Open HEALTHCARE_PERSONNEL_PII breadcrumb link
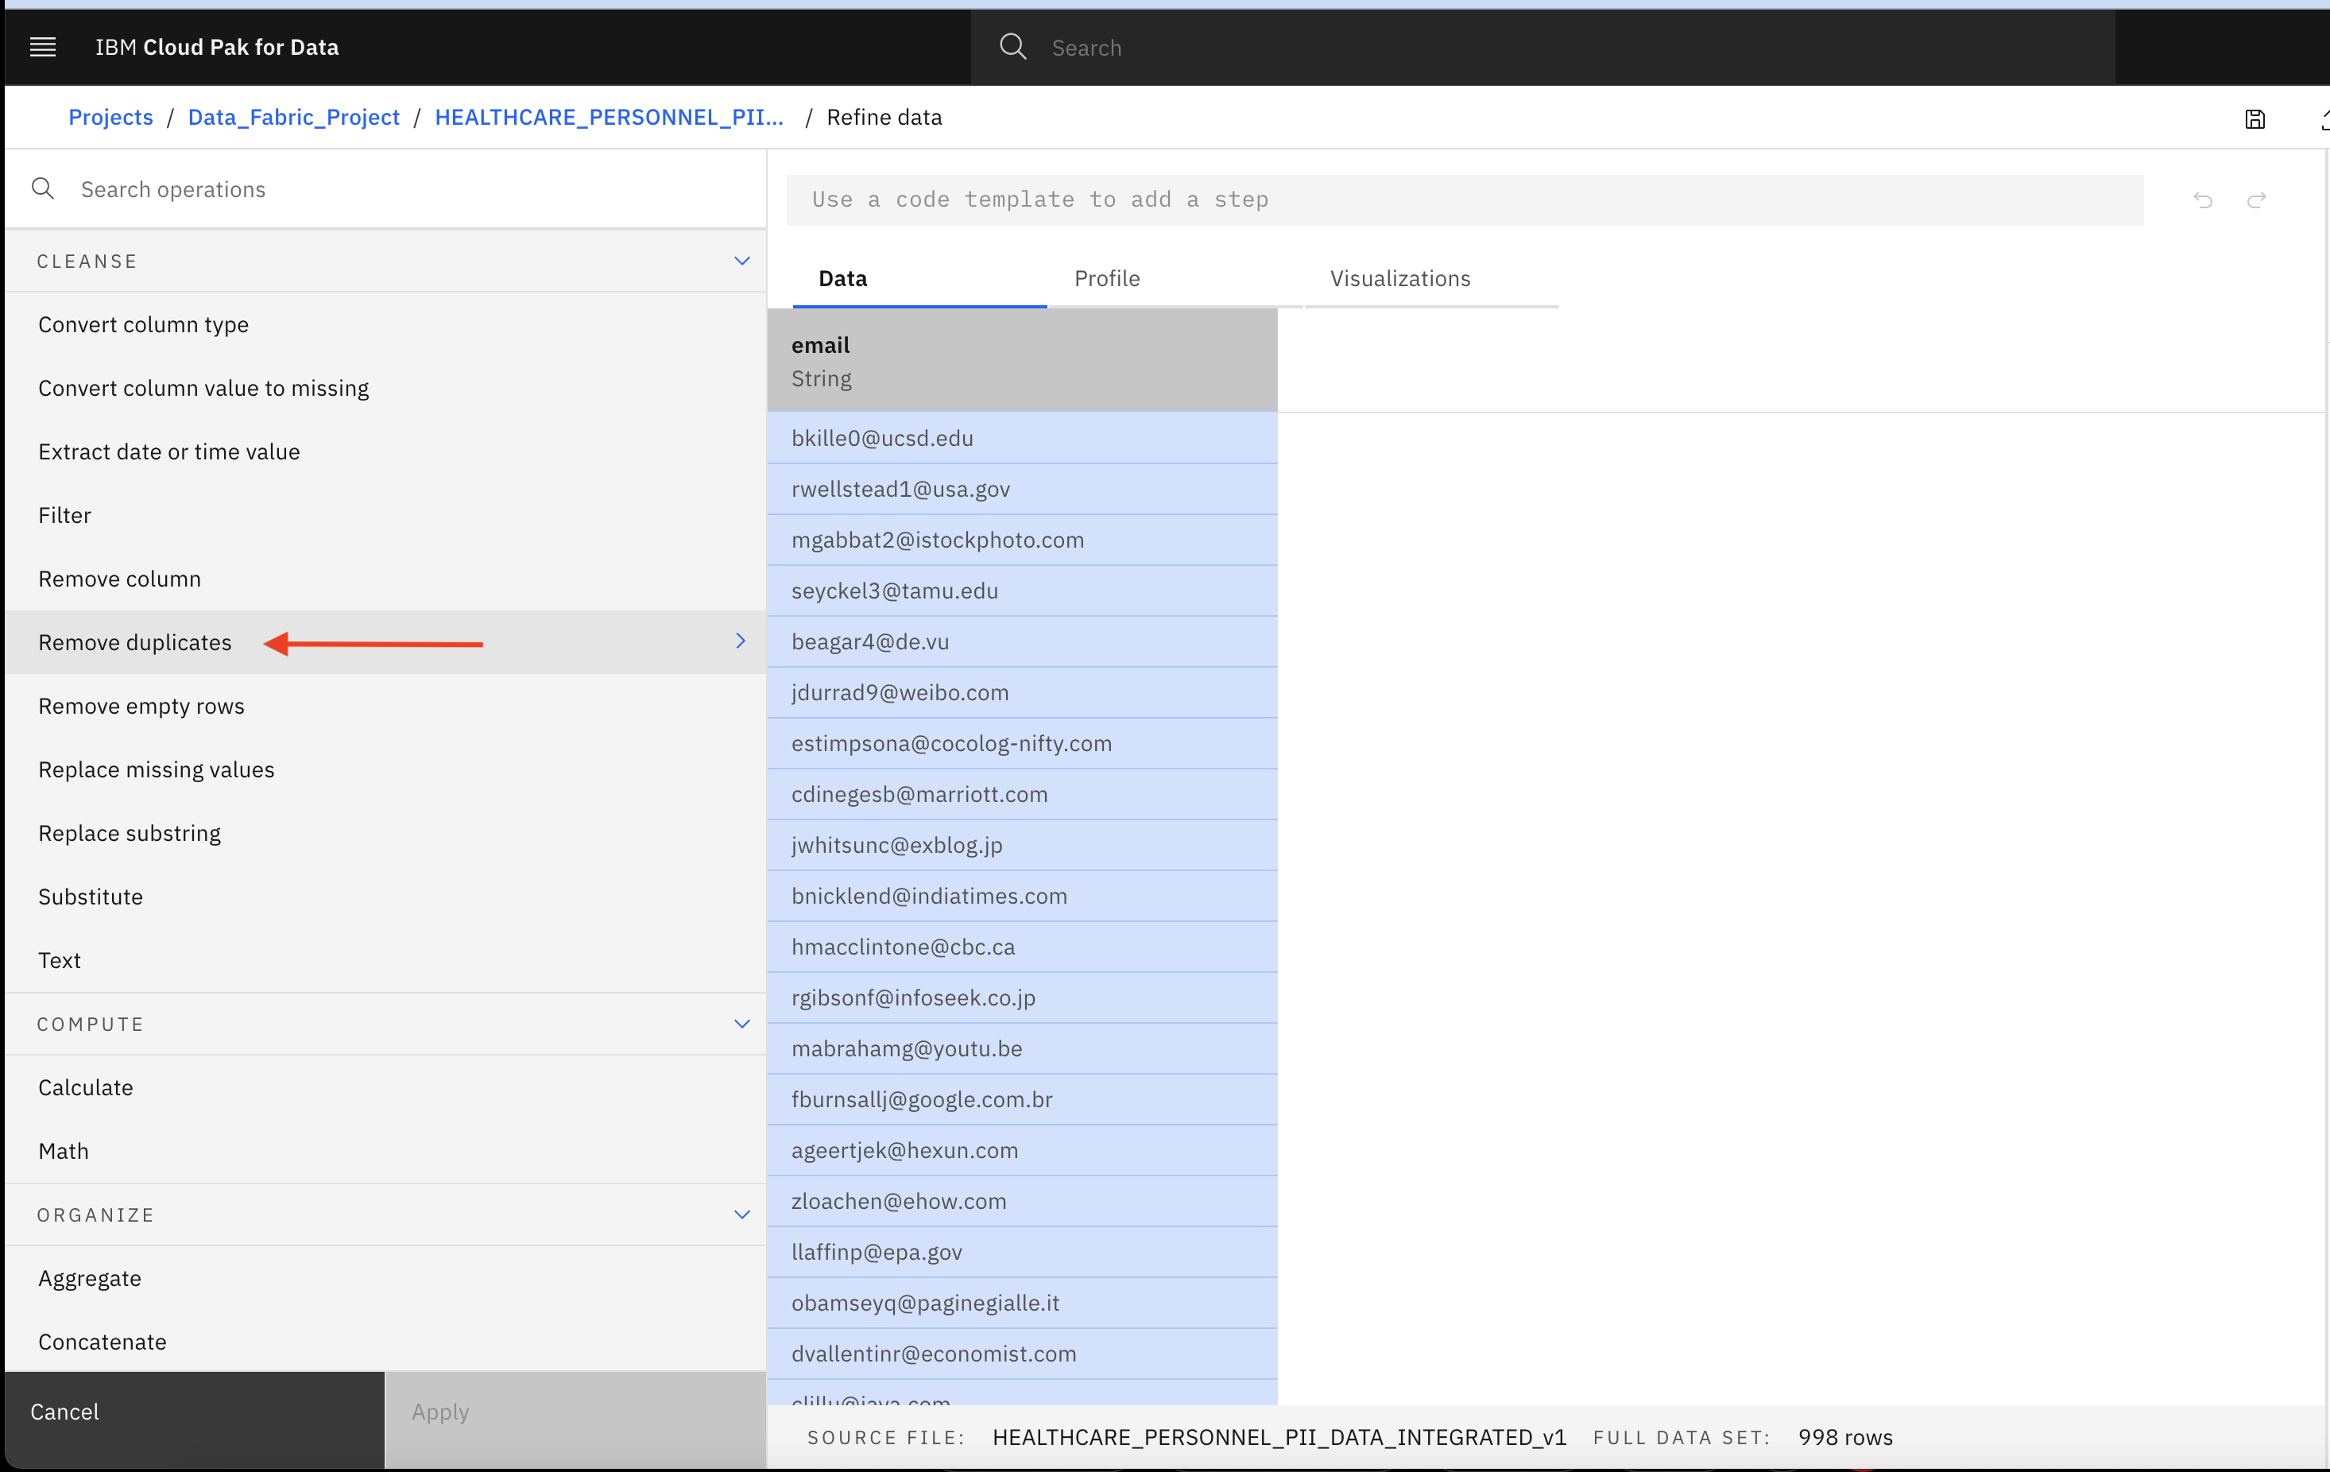Image resolution: width=2330 pixels, height=1472 pixels. coord(609,117)
